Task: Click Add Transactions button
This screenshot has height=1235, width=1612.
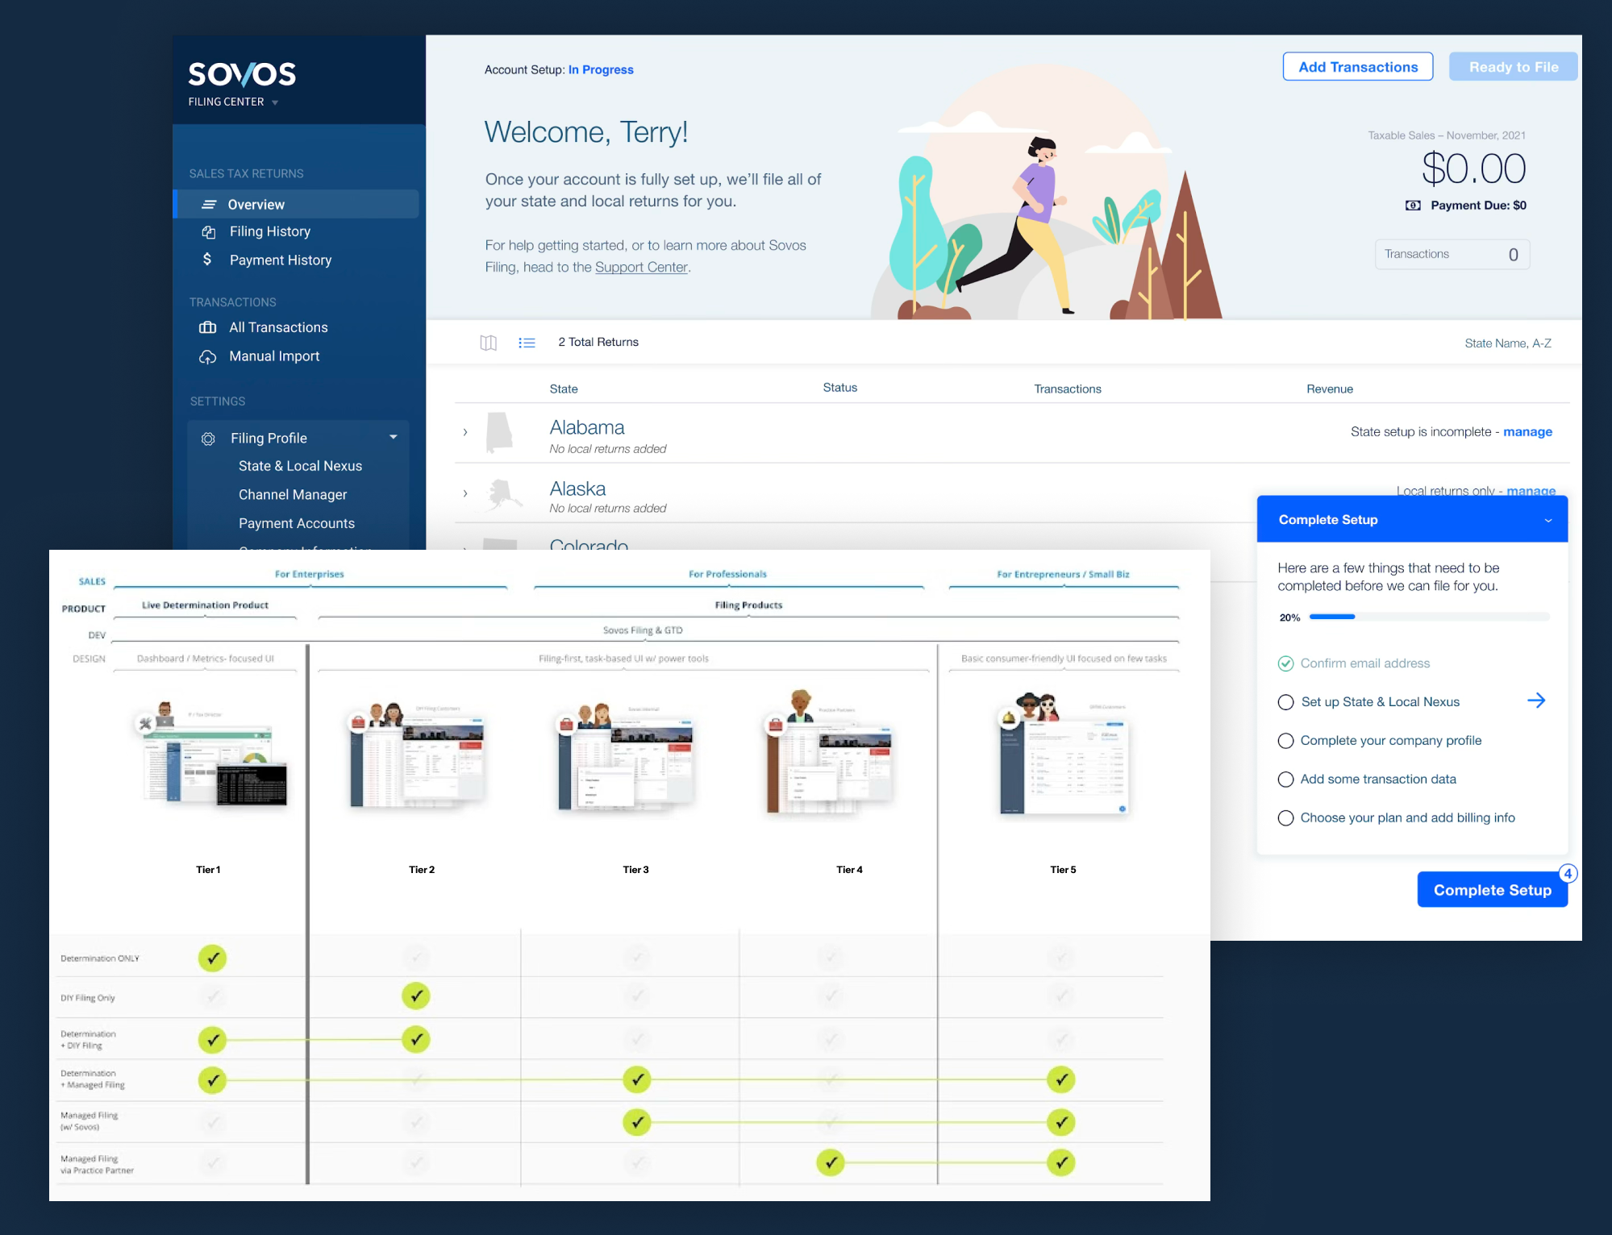Action: (x=1358, y=67)
